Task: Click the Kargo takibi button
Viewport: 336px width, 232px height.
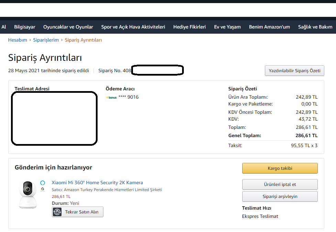Action: point(280,168)
